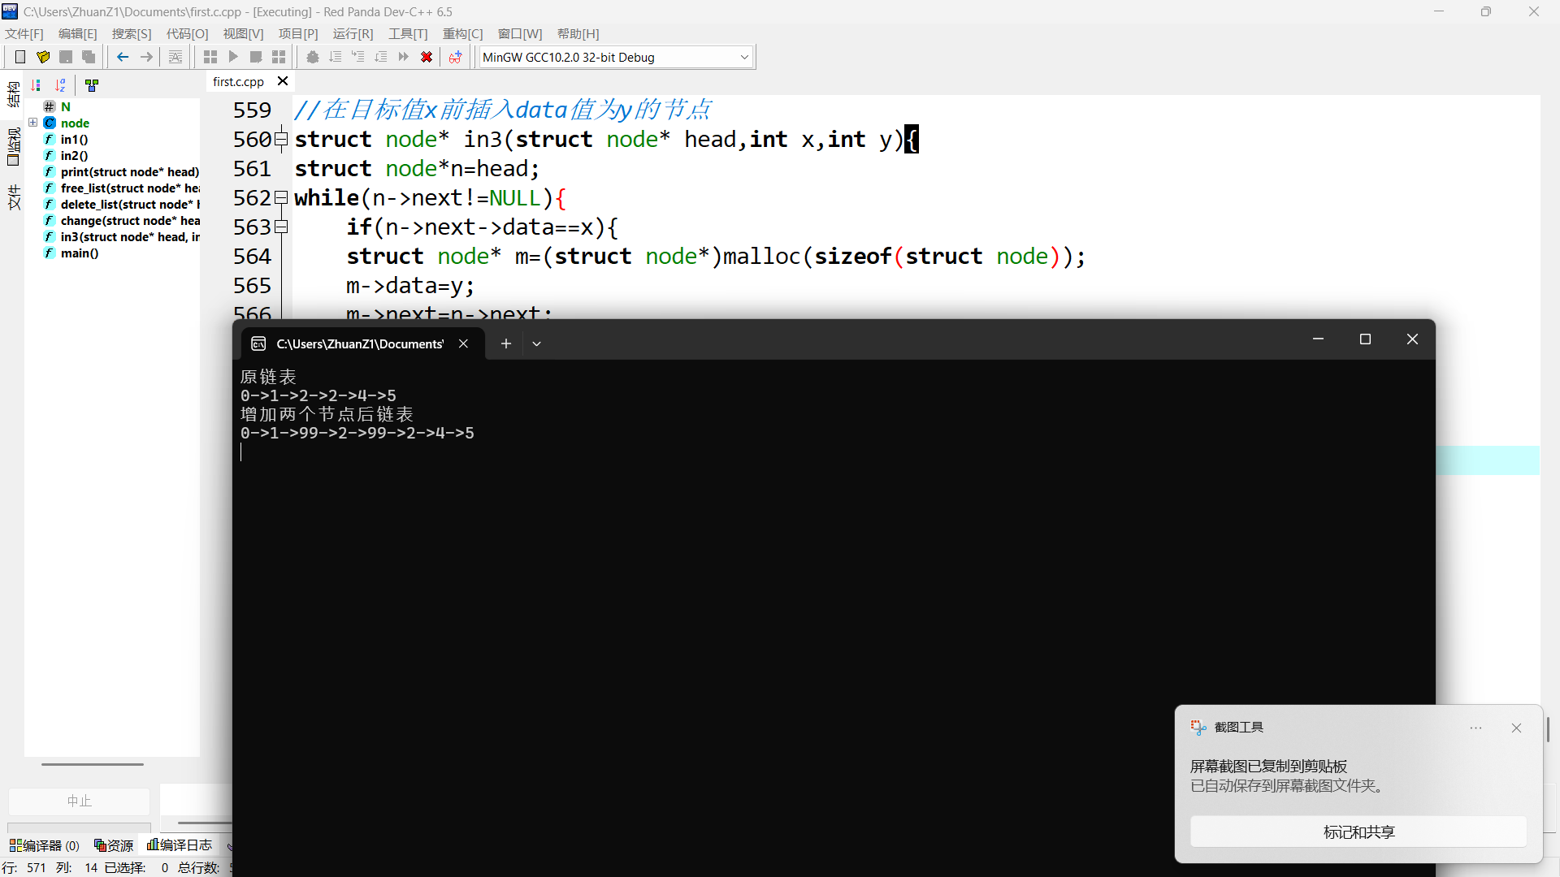Open terminal new tab dropdown chevron
Viewport: 1560px width, 877px height.
(536, 343)
